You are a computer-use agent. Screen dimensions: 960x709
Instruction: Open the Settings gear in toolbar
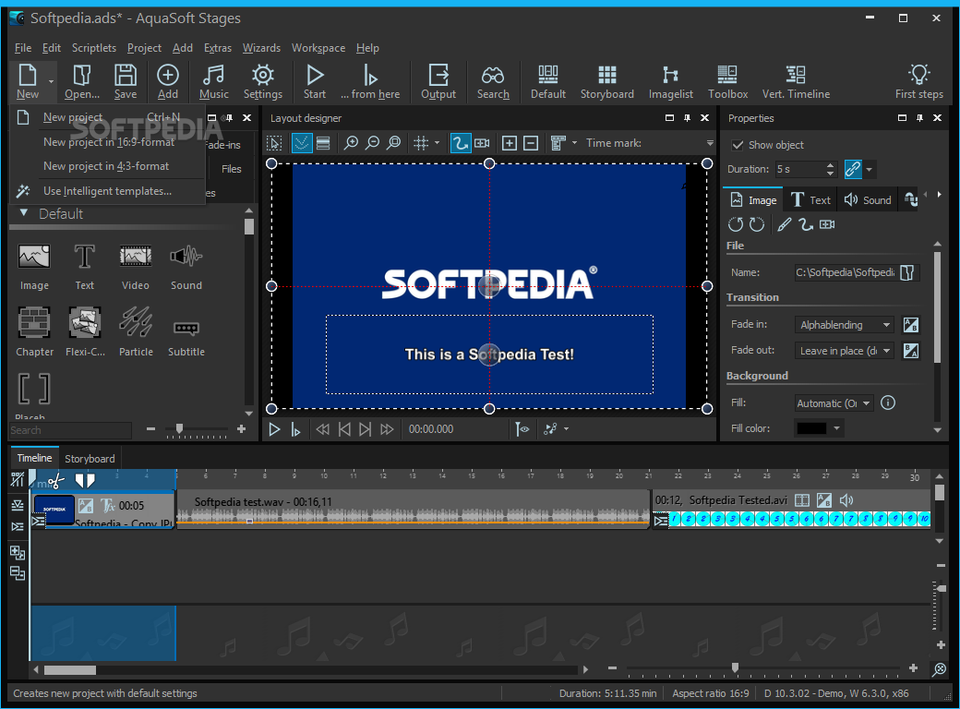263,82
